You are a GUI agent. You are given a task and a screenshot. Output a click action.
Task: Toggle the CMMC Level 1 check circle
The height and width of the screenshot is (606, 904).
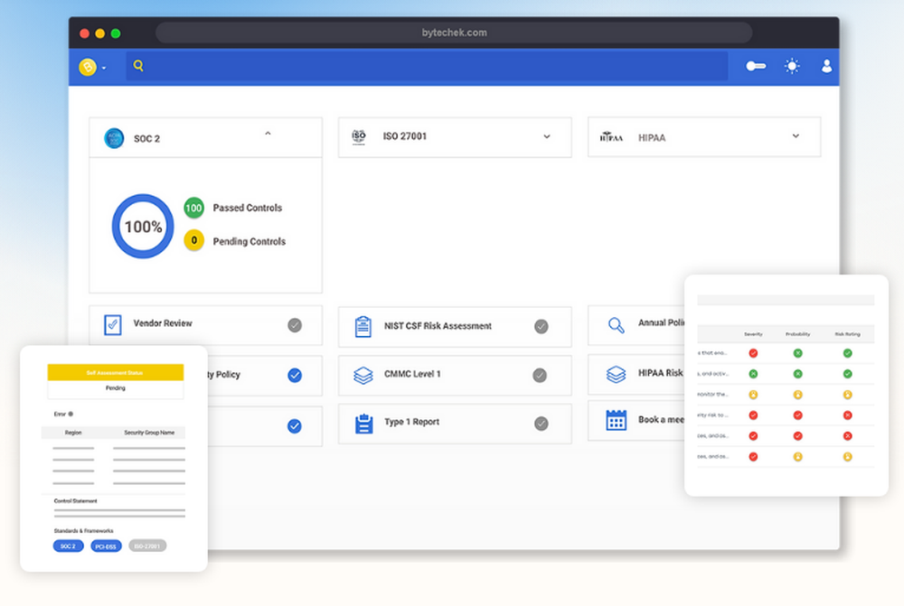tap(540, 376)
